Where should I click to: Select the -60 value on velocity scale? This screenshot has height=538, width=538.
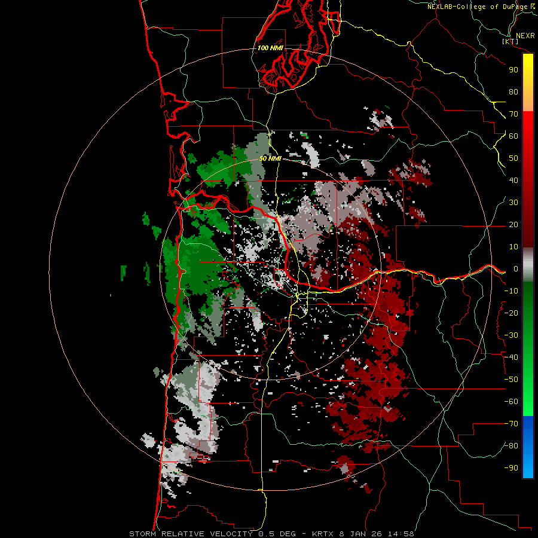pyautogui.click(x=511, y=402)
